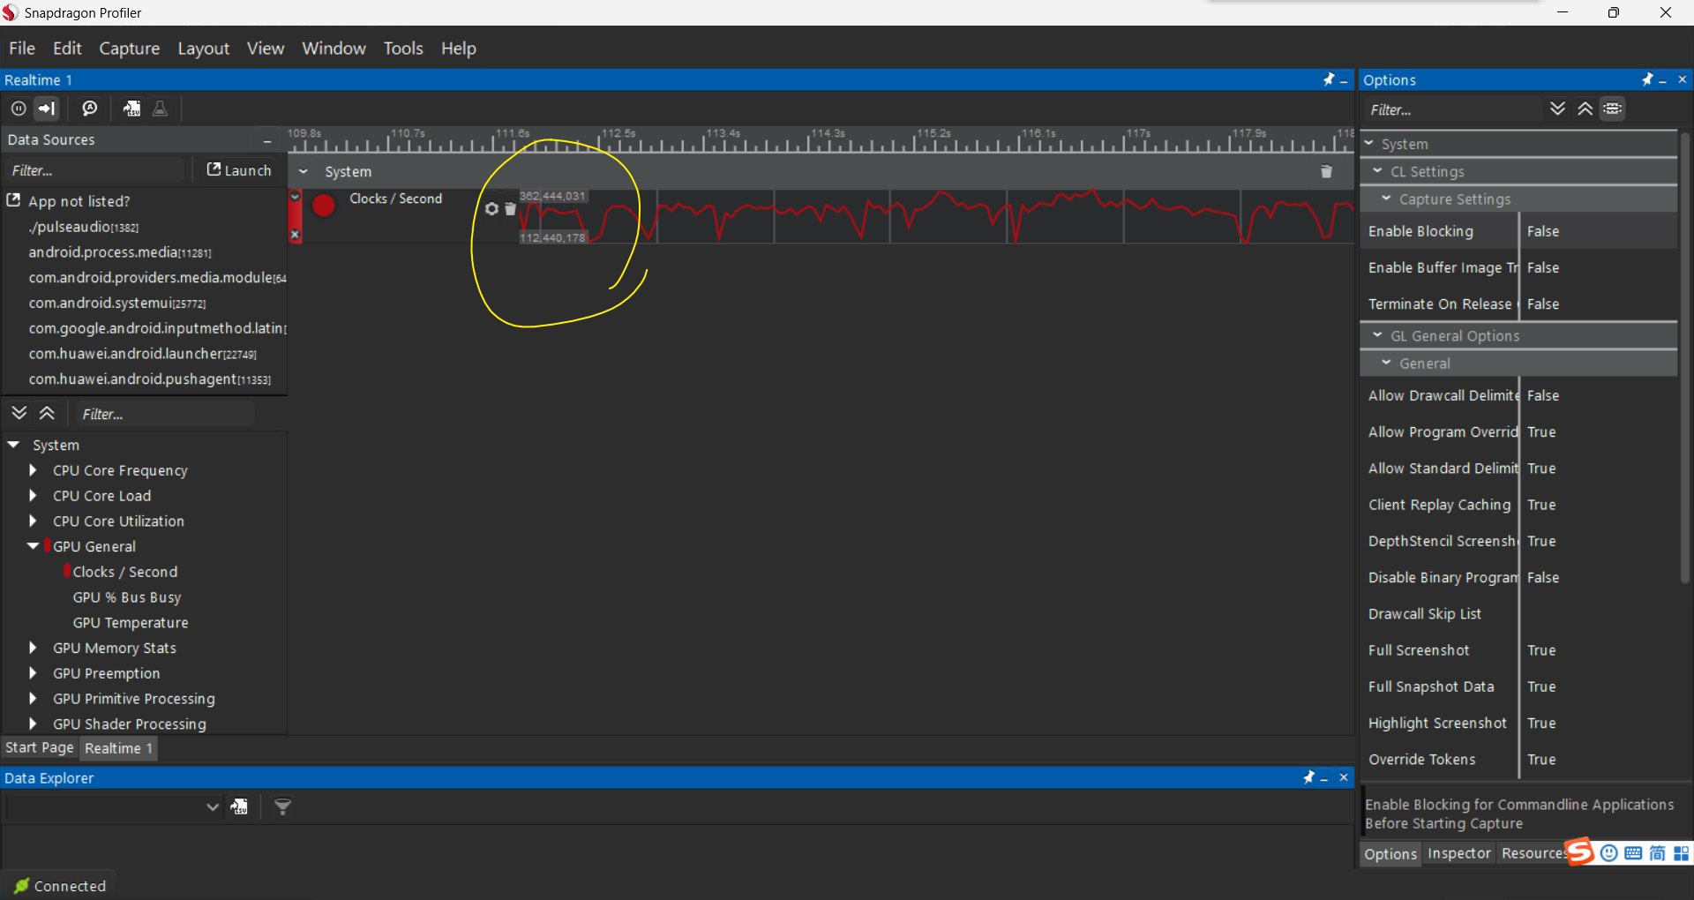Click the flask analysis icon
The height and width of the screenshot is (900, 1694).
coord(160,109)
